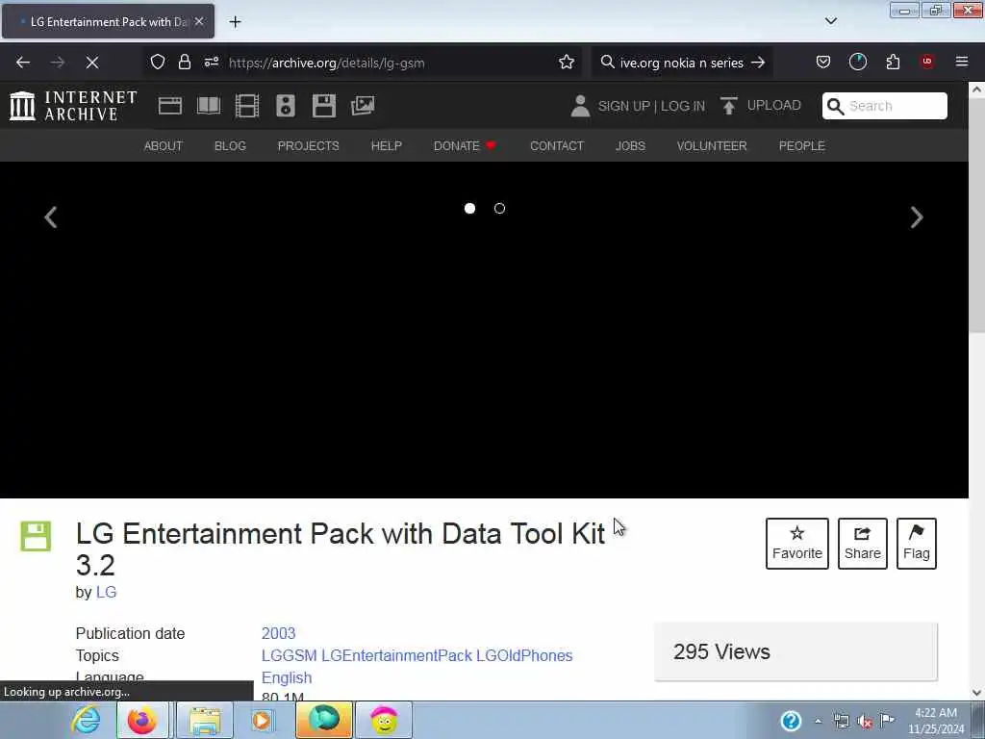Click the English language link
The image size is (985, 739).
pyautogui.click(x=287, y=677)
